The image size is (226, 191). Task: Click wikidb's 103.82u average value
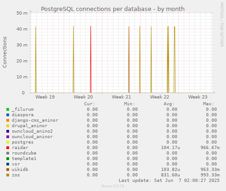click(171, 170)
